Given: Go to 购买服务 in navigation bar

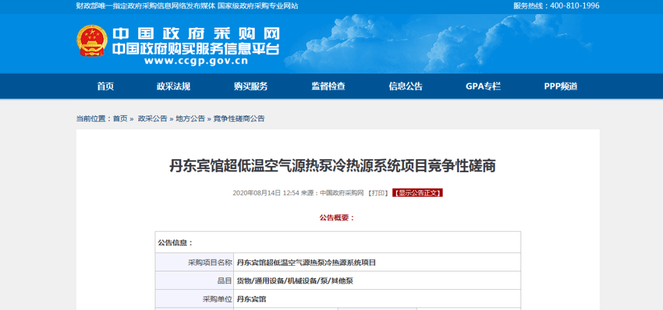Looking at the screenshot, I should pos(250,86).
